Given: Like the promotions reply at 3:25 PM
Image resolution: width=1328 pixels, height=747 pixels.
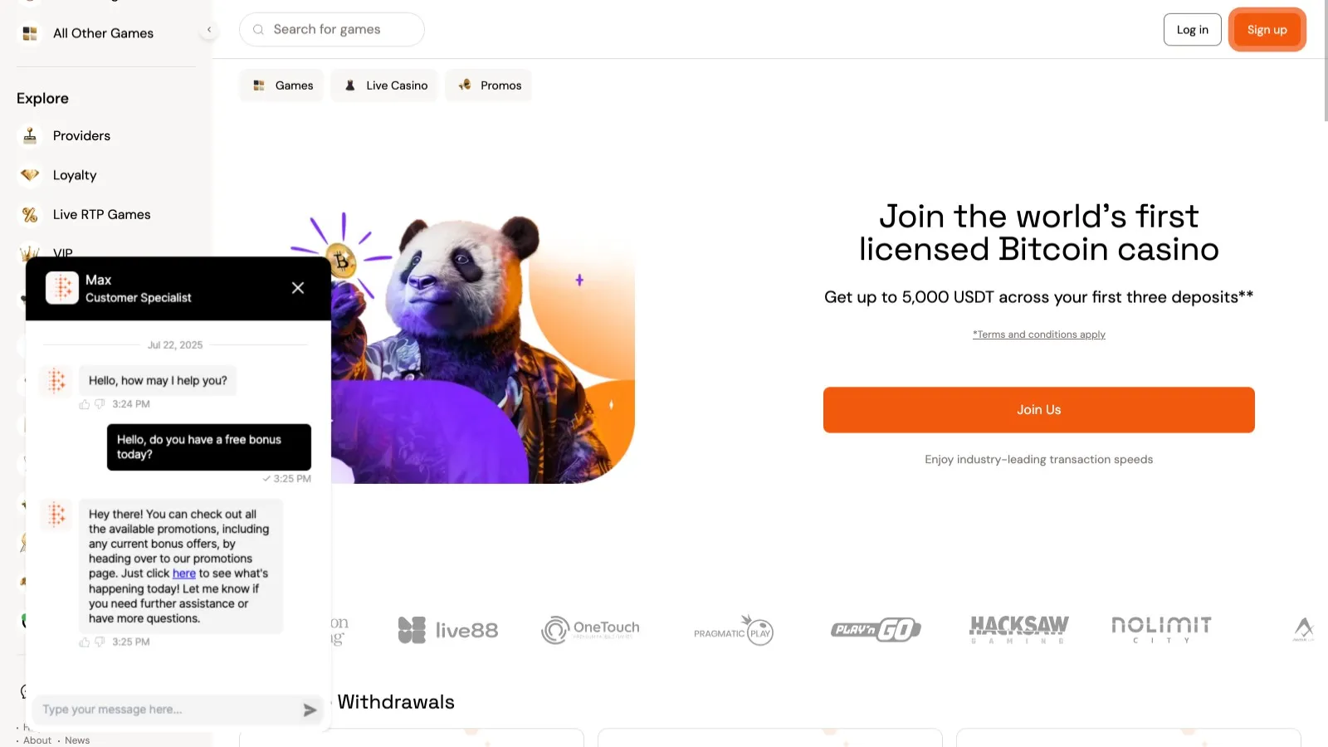Looking at the screenshot, I should coord(84,642).
